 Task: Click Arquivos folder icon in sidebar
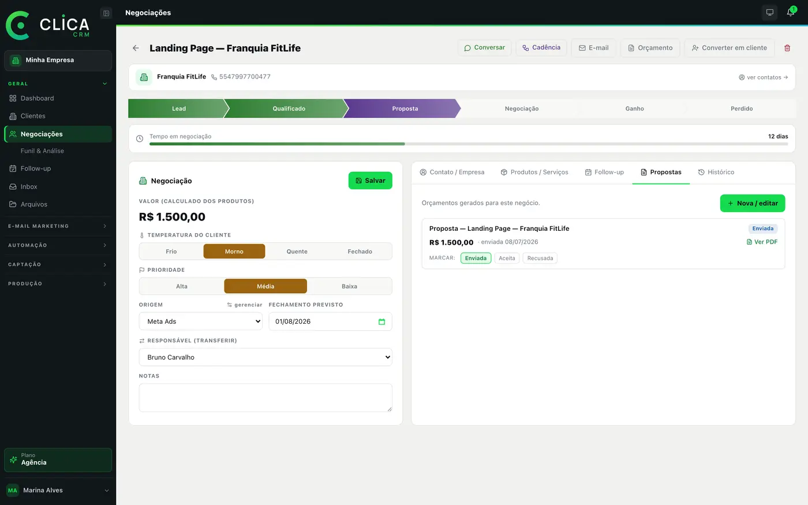point(13,204)
